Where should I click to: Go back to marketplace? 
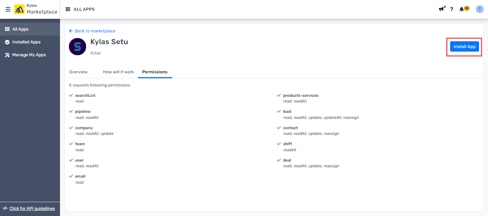[x=92, y=31]
